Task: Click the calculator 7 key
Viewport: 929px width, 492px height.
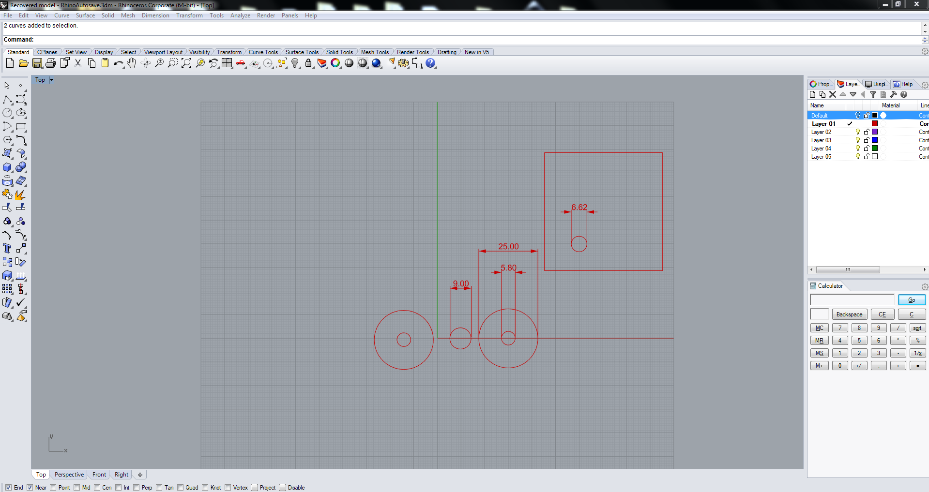Action: tap(840, 328)
